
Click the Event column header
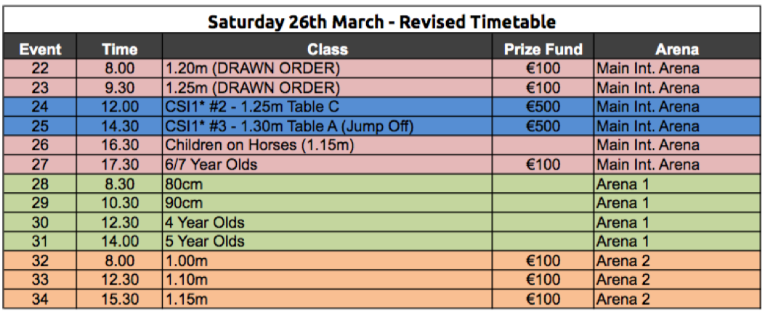pyautogui.click(x=40, y=49)
